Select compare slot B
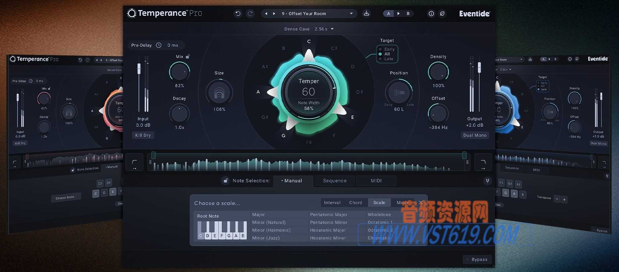619x272 pixels. coord(408,14)
